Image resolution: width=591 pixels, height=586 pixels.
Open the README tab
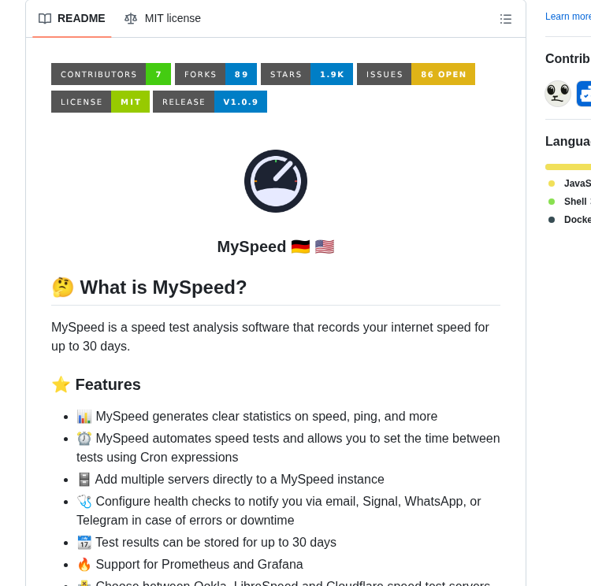pyautogui.click(x=72, y=18)
